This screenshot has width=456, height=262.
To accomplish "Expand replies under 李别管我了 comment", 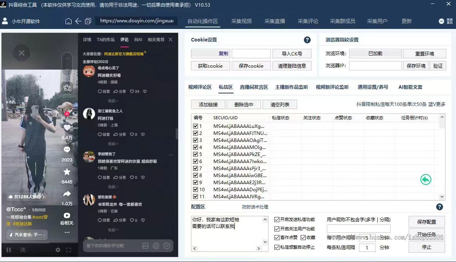I will coord(113,187).
